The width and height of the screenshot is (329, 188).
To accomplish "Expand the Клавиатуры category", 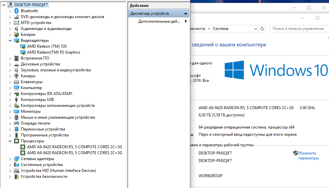I will coord(10,82).
